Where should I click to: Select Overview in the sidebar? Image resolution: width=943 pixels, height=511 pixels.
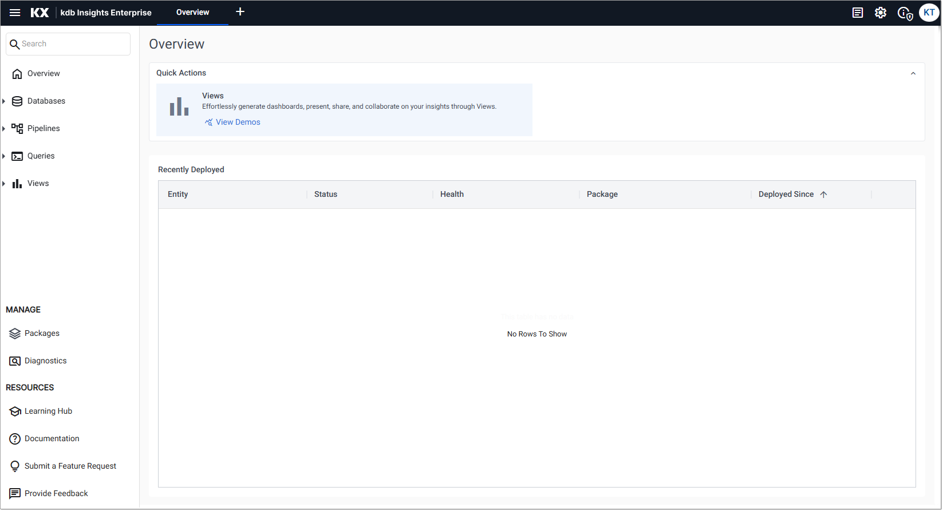click(x=44, y=74)
